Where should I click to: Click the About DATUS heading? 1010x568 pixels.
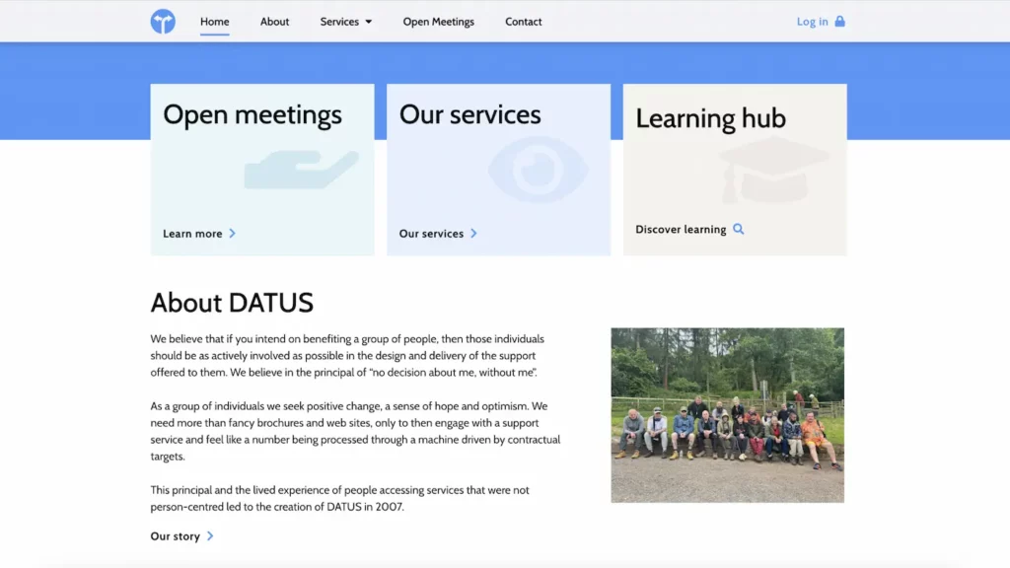pos(232,303)
